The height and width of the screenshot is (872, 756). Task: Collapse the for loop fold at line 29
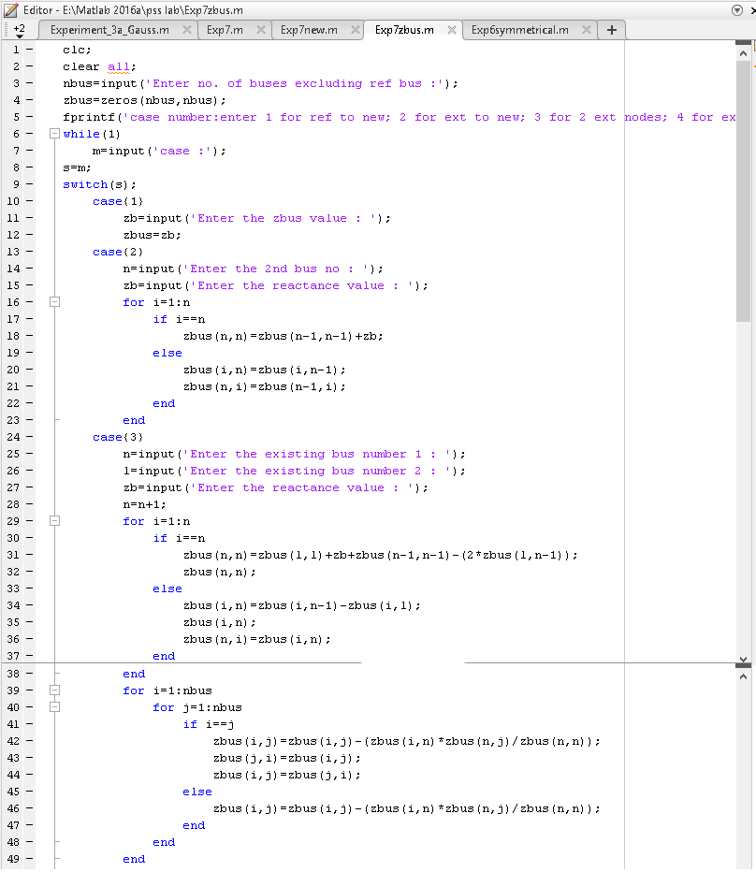point(54,521)
